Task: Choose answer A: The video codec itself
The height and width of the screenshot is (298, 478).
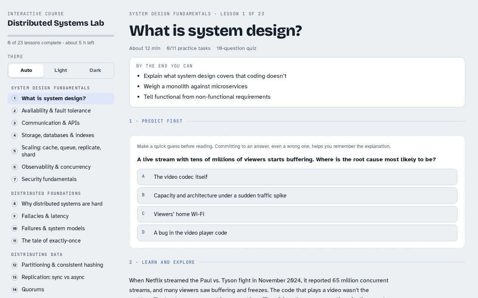Action: (x=297, y=177)
